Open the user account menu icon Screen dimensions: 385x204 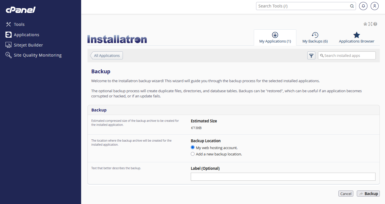click(x=374, y=6)
